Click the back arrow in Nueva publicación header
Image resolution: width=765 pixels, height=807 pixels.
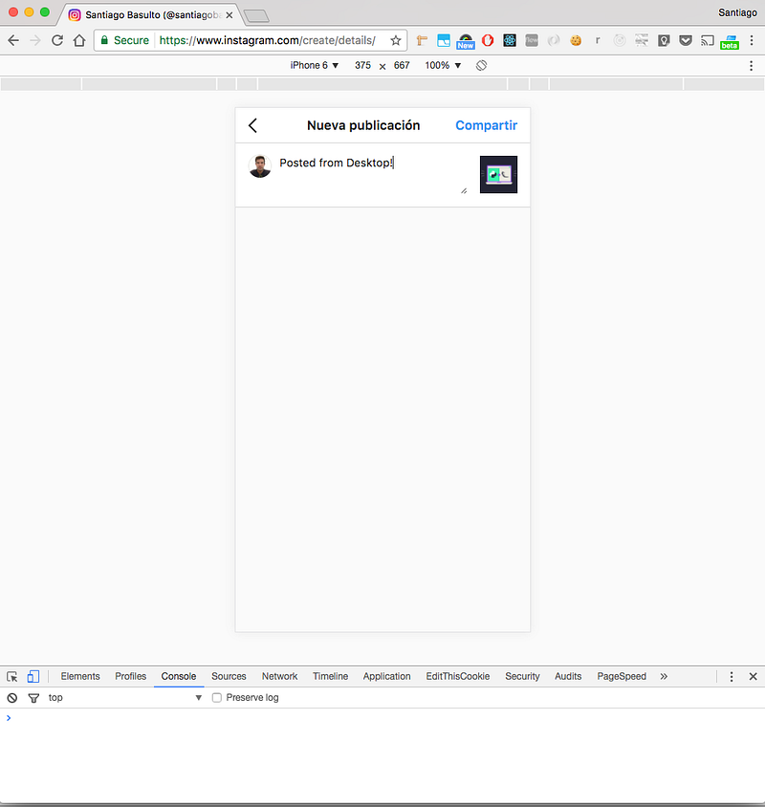252,125
